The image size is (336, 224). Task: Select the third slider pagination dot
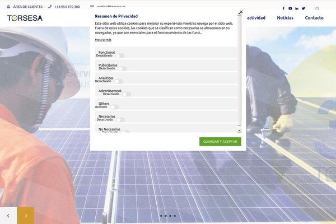[170, 216]
